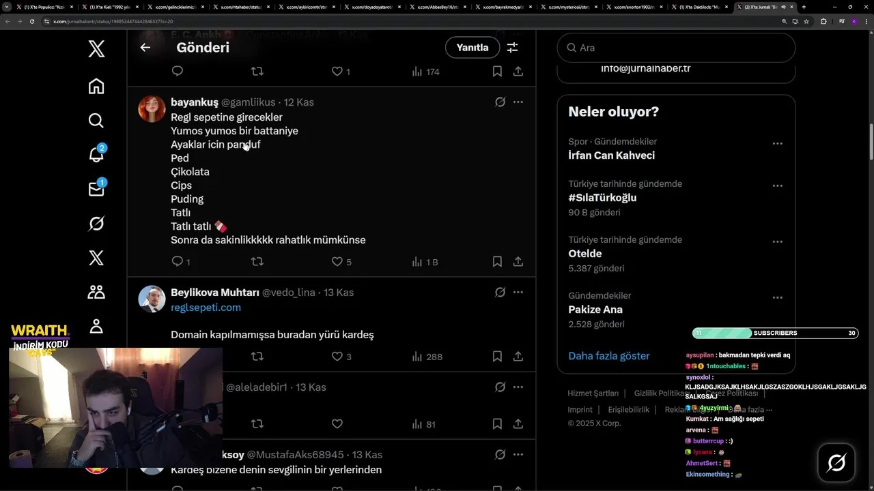Open Beylikova Muhtarı profile avatar

pos(152,299)
